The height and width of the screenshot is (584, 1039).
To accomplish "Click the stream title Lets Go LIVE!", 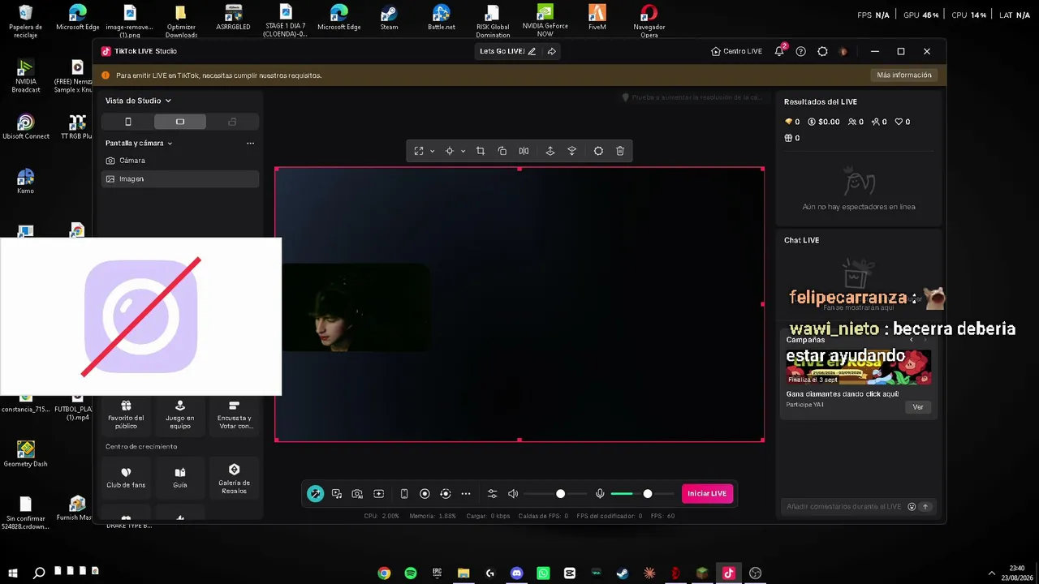I will point(502,51).
